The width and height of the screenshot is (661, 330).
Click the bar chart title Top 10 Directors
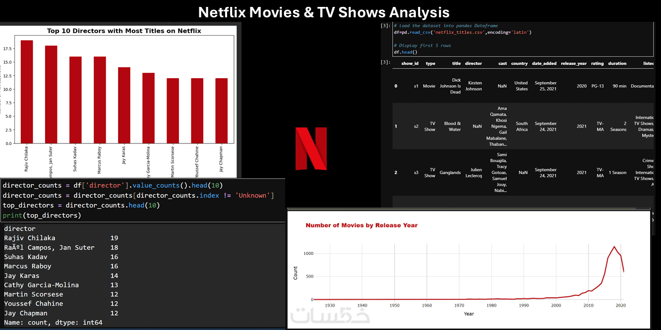[x=123, y=31]
